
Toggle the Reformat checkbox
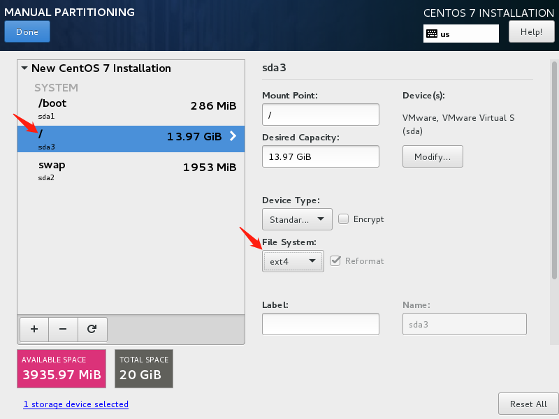point(335,260)
